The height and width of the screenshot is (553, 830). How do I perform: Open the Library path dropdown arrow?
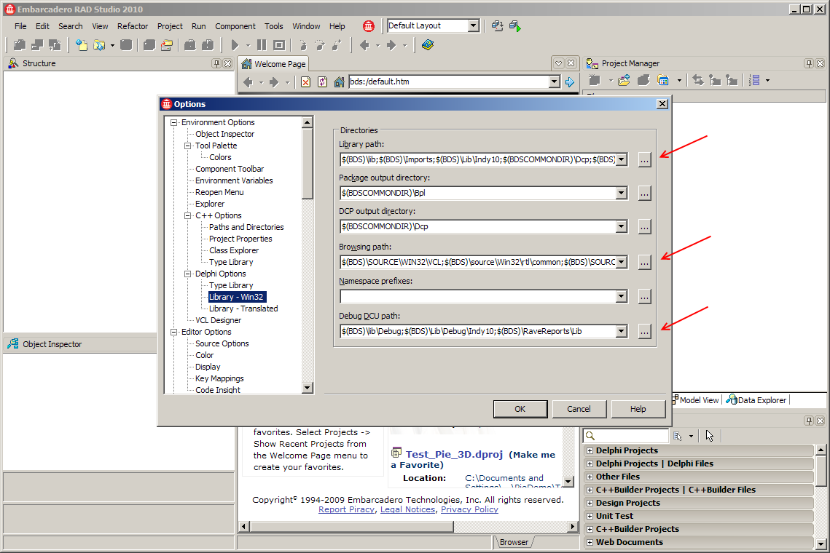(x=622, y=159)
